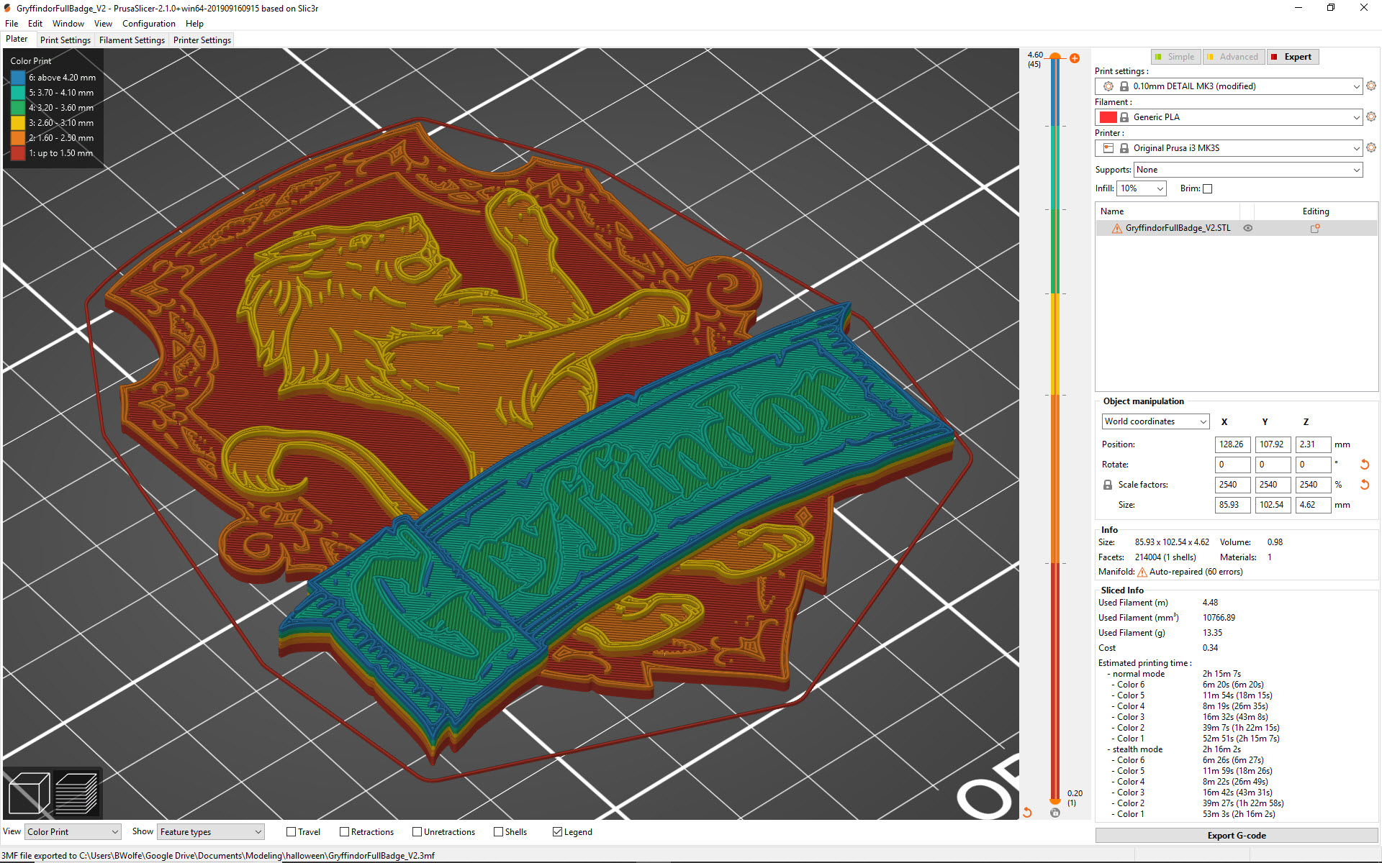
Task: Click the cog icon inside the Print settings preset box
Action: 1108,86
